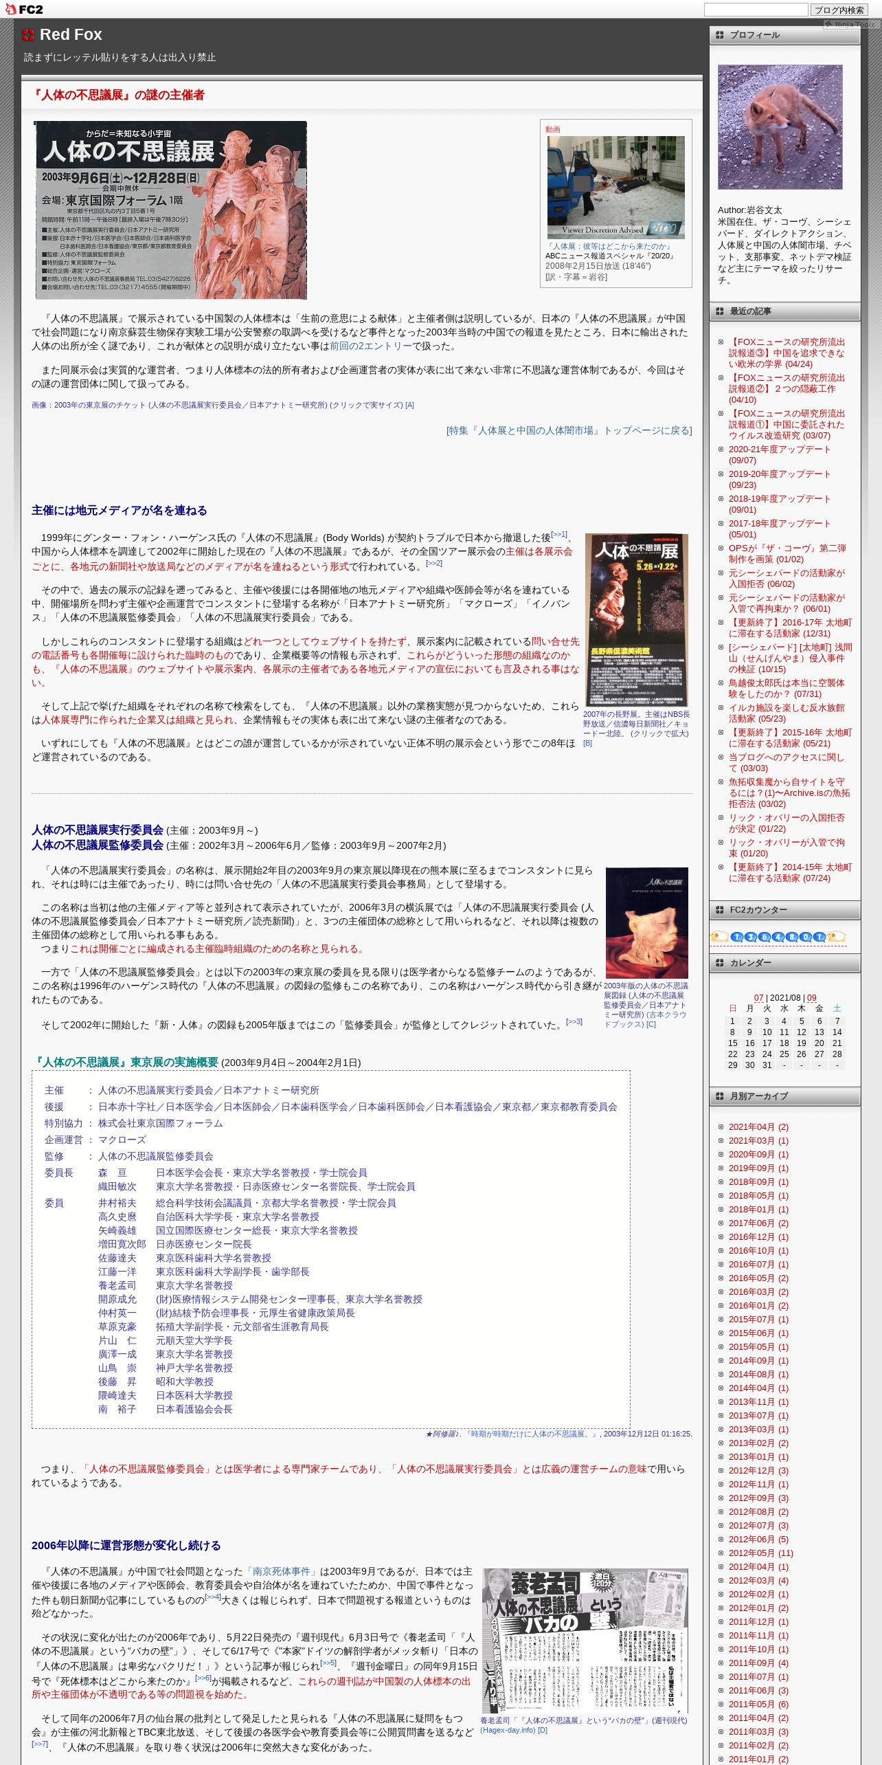Screen dimensions: 882x1765
Task: Open link 「人体展：彼等はどこから来たのか」
Action: [x=609, y=246]
